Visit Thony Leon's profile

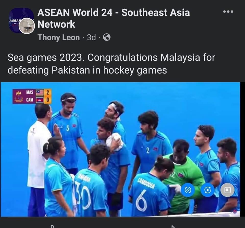click(x=59, y=38)
